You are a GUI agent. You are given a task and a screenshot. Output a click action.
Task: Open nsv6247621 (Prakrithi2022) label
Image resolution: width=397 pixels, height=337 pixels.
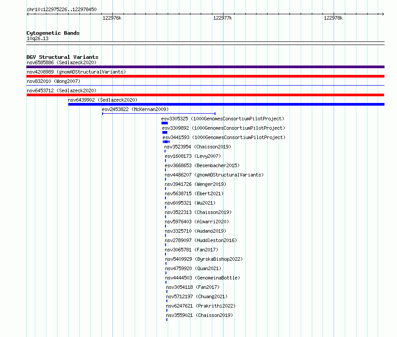point(201,306)
